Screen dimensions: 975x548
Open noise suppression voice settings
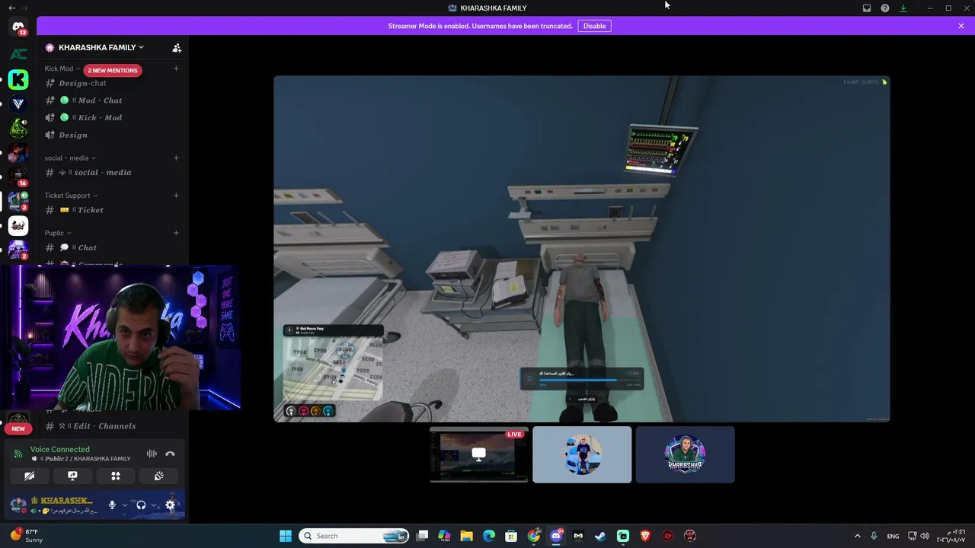pos(152,454)
